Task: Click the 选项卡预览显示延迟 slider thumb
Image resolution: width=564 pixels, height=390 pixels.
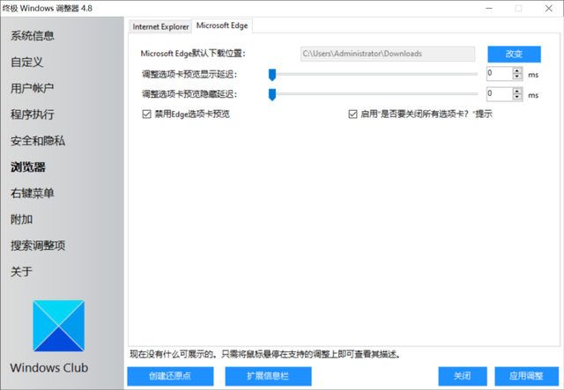Action: [x=272, y=75]
